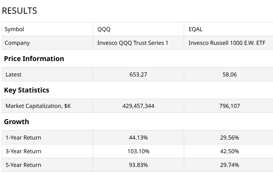Click the Company row label
The width and height of the screenshot is (273, 174).
[17, 43]
